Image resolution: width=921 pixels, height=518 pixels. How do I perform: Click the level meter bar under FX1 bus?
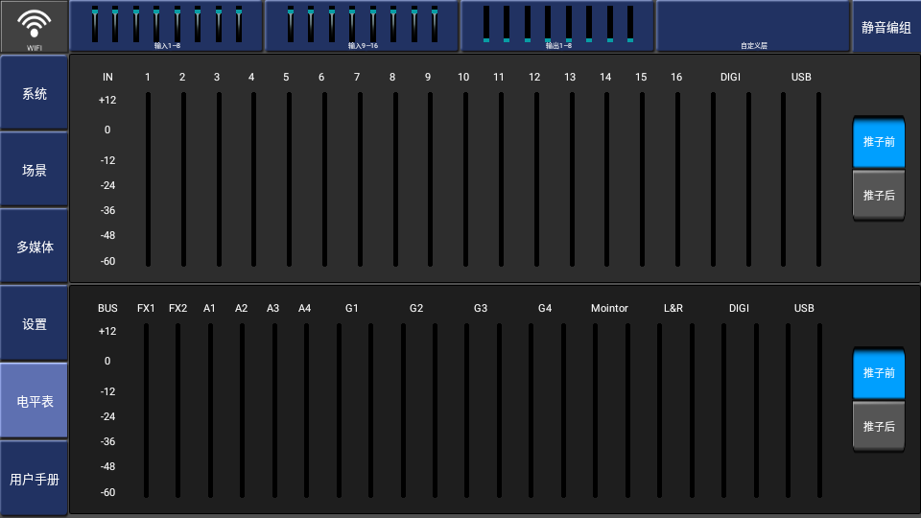click(x=146, y=411)
